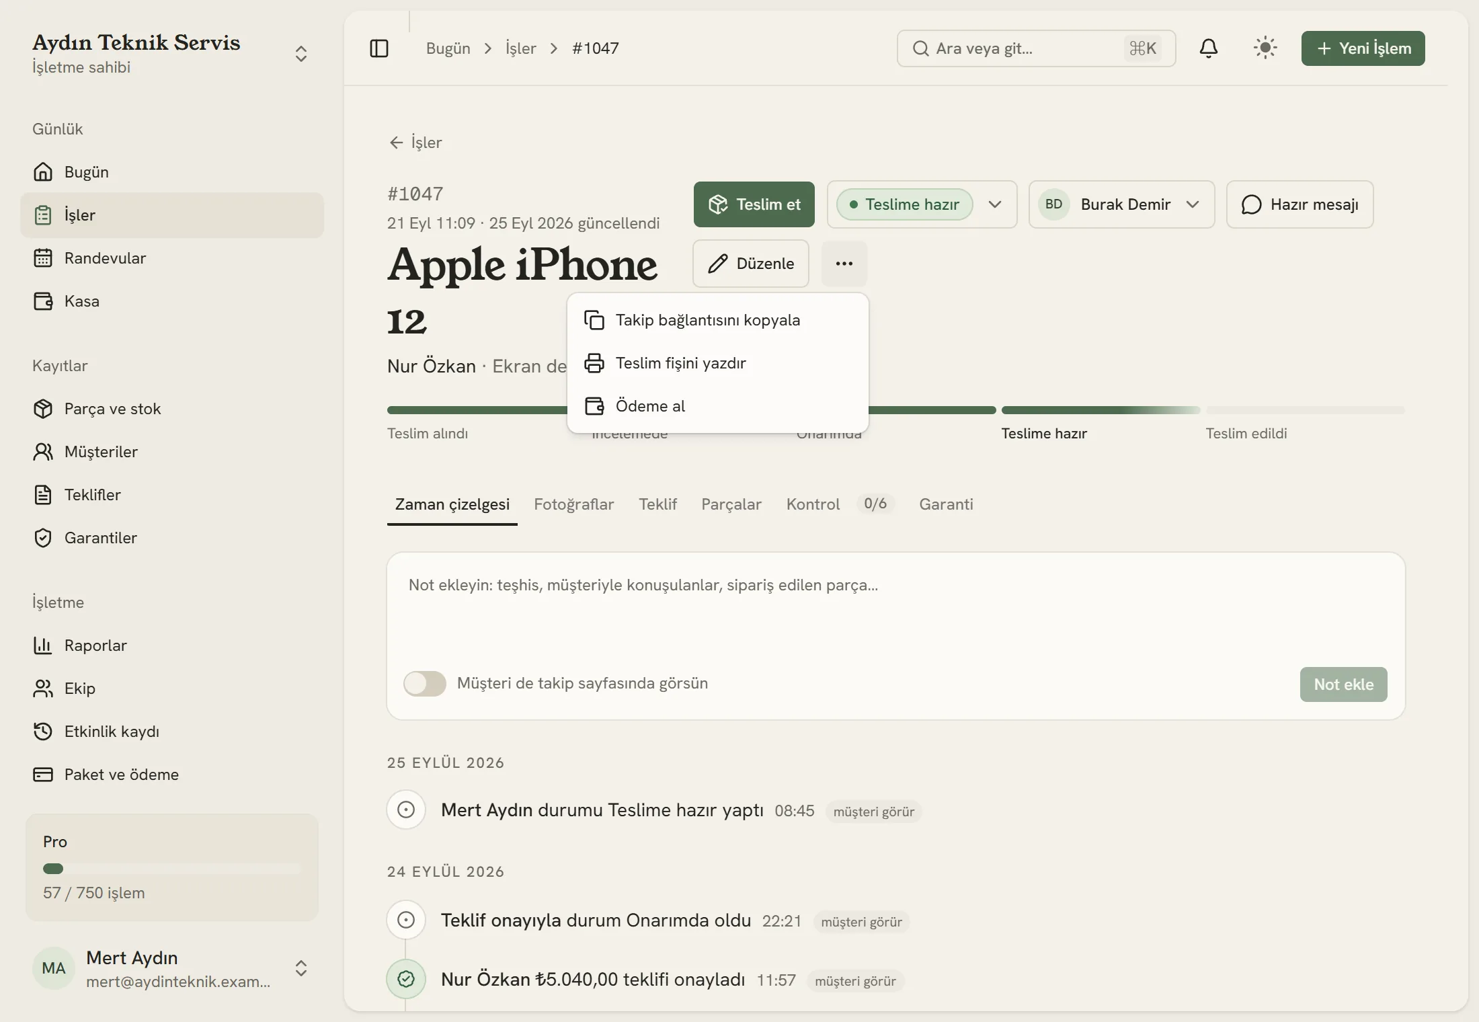Open Garantiler page

(x=172, y=538)
